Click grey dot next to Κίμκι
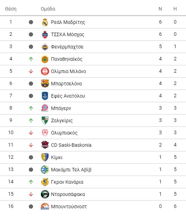The height and width of the screenshot is (216, 186). 31,157
